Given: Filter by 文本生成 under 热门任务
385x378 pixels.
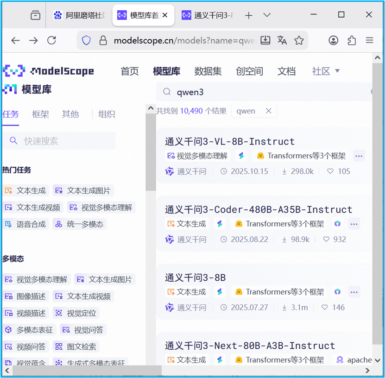Looking at the screenshot, I should 26,190.
